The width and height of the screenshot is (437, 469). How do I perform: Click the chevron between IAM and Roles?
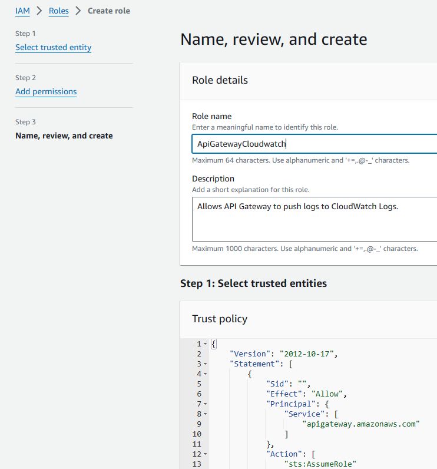(x=40, y=11)
